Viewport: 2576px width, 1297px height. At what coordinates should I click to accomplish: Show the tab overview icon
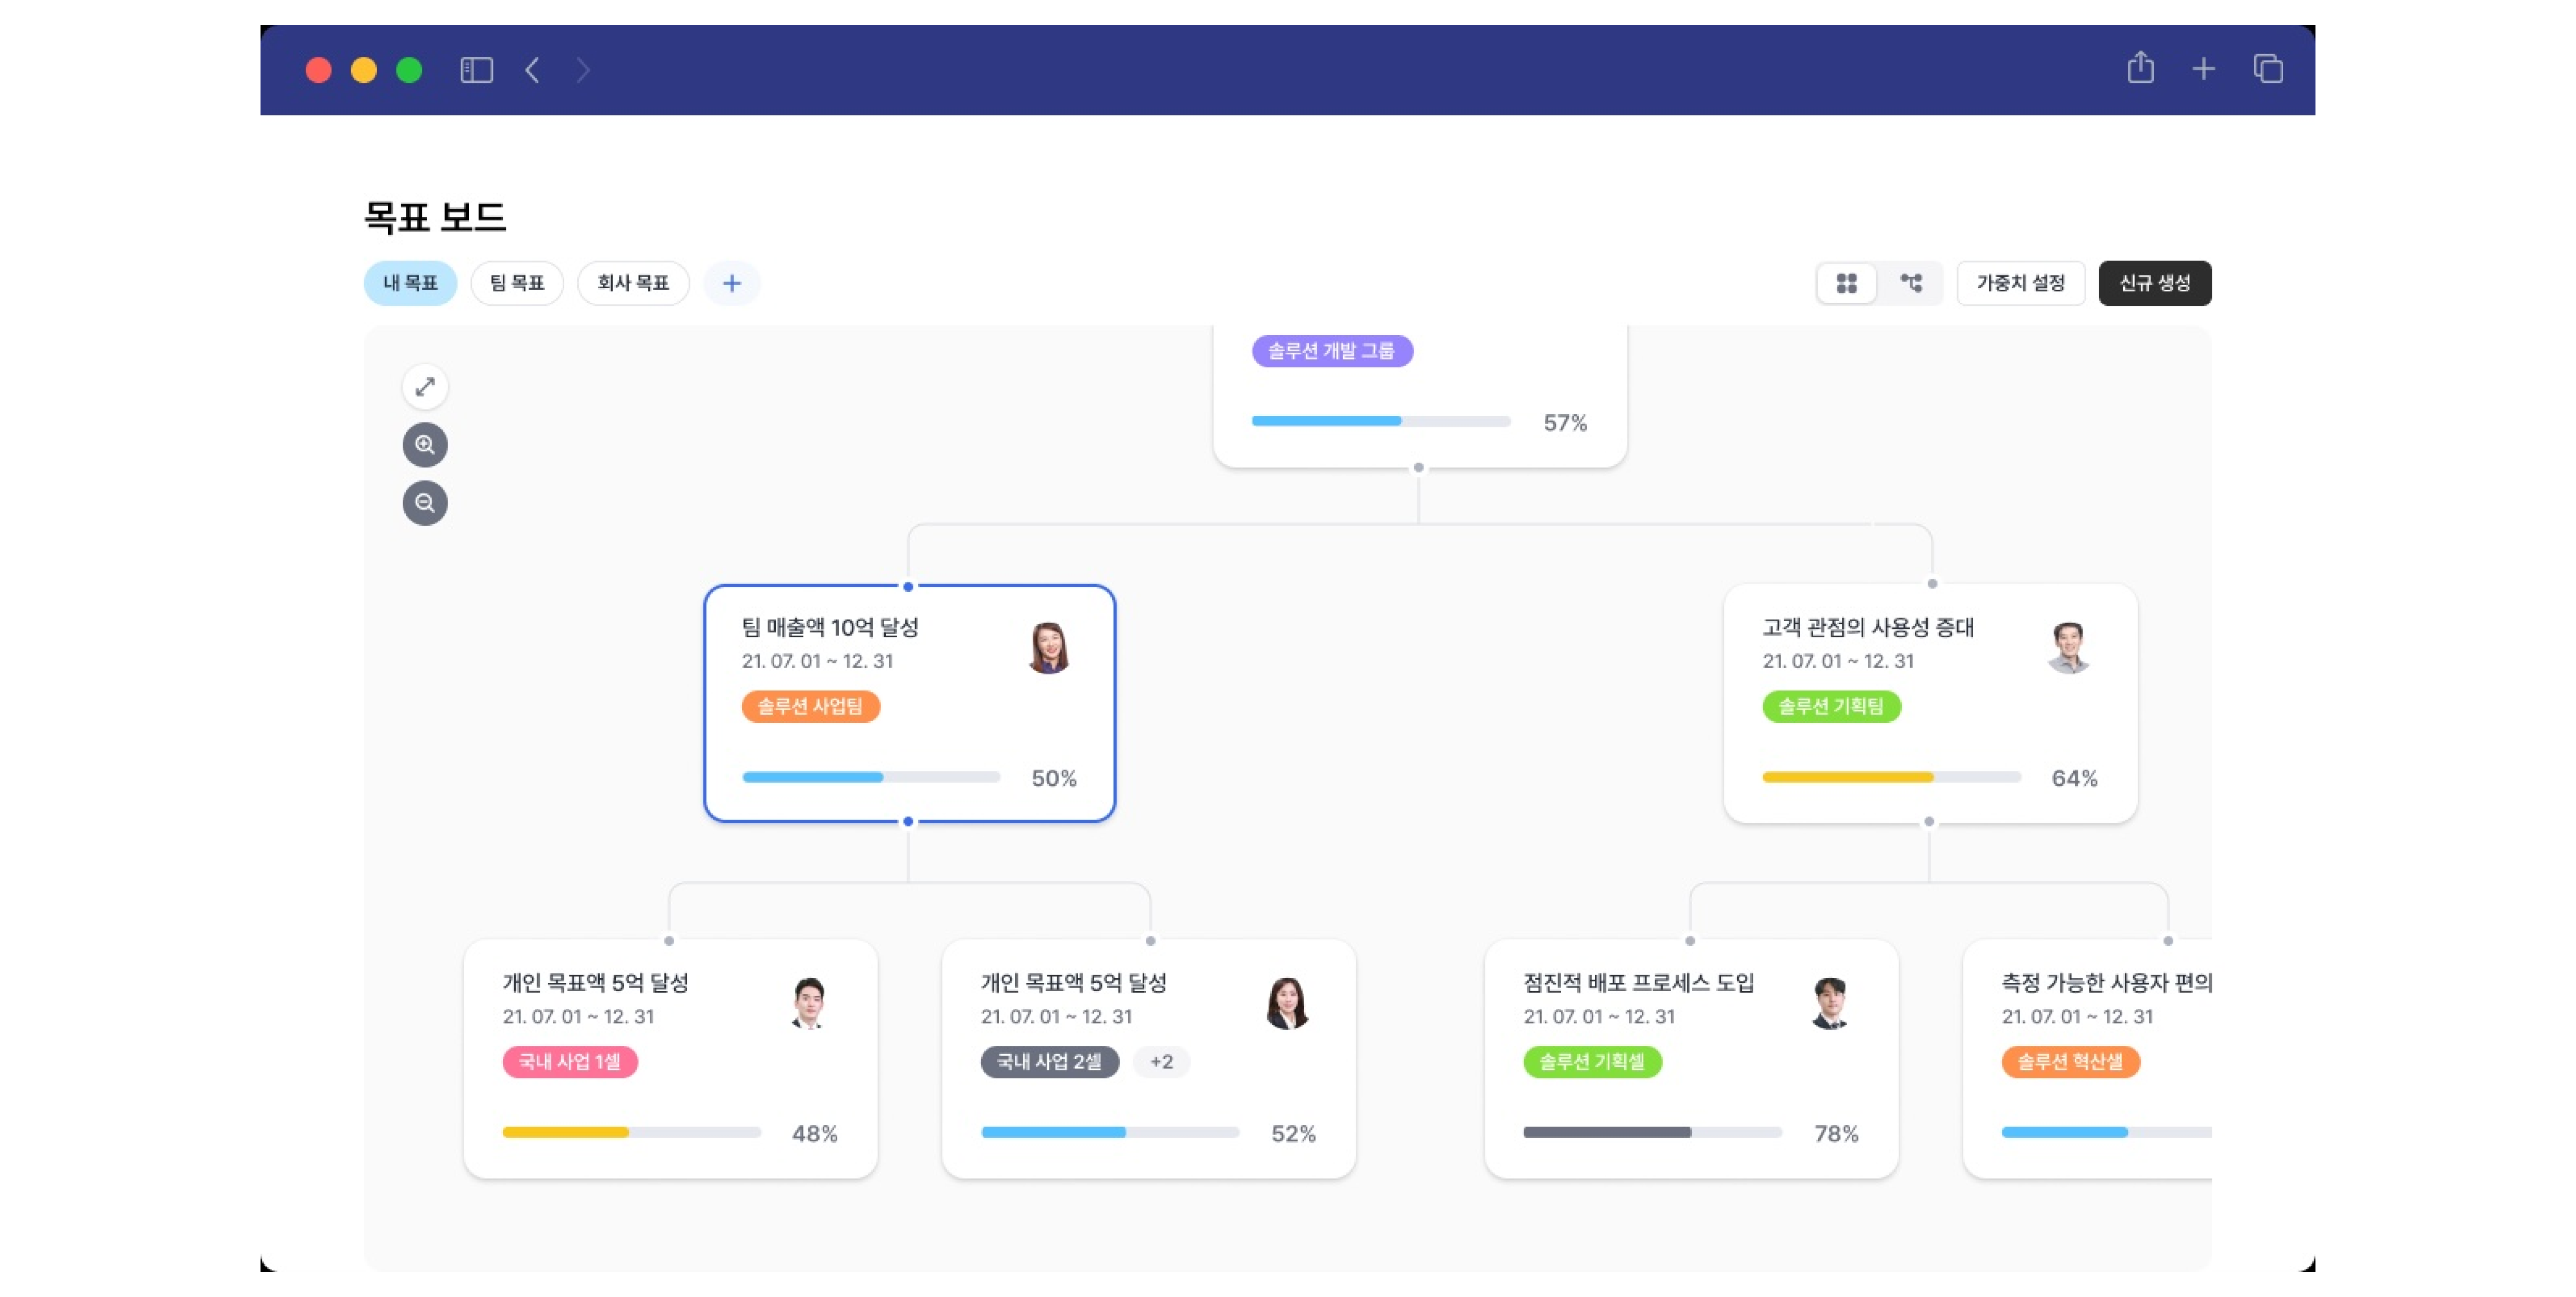click(2268, 69)
